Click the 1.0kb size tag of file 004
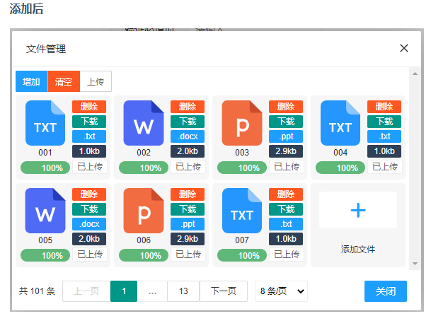431x316 pixels. [x=384, y=151]
